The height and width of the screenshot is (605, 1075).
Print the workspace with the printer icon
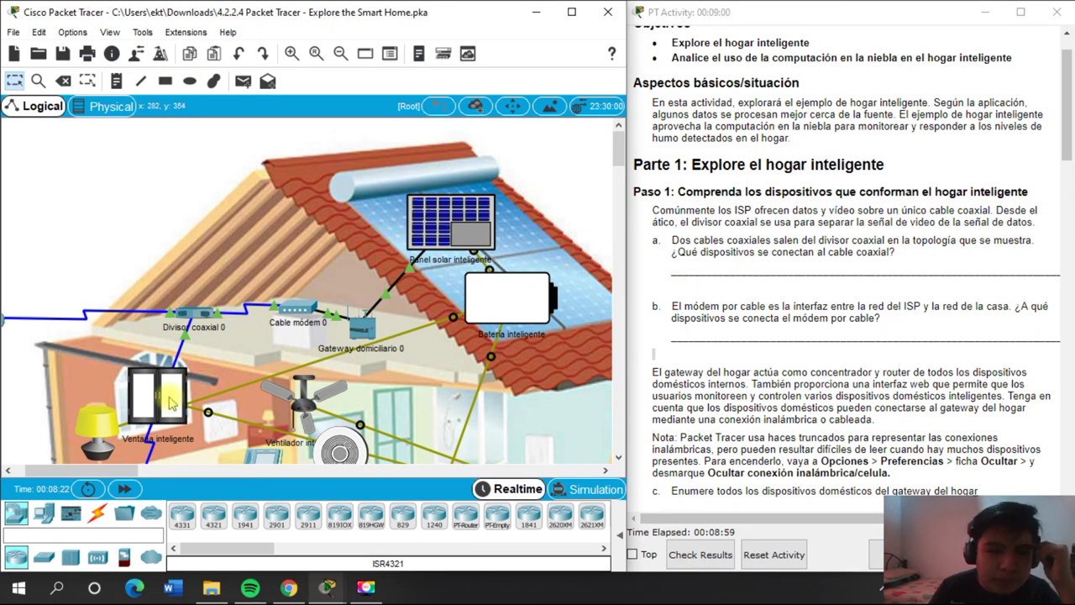[87, 54]
